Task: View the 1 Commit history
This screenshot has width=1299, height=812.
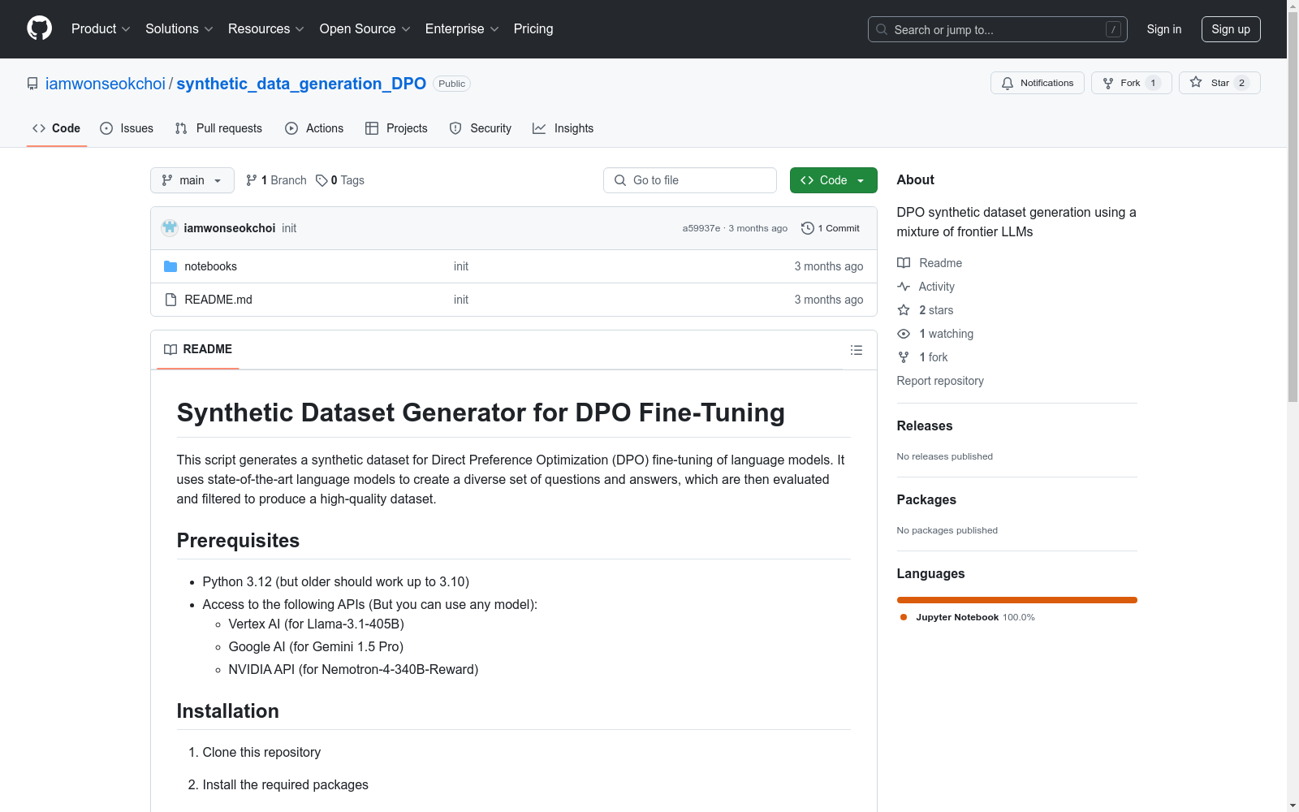Action: point(831,228)
